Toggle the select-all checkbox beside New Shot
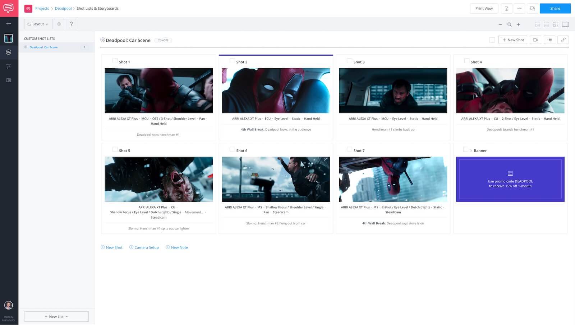This screenshot has width=575, height=325. 492,40
